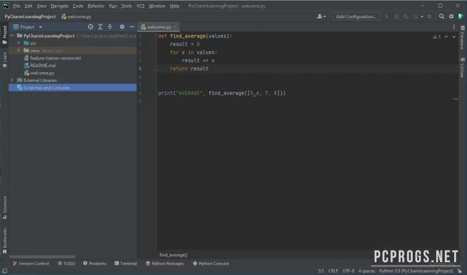Go to previous highlighted error arrow
Screen dimensions: 467x275
tap(446, 37)
